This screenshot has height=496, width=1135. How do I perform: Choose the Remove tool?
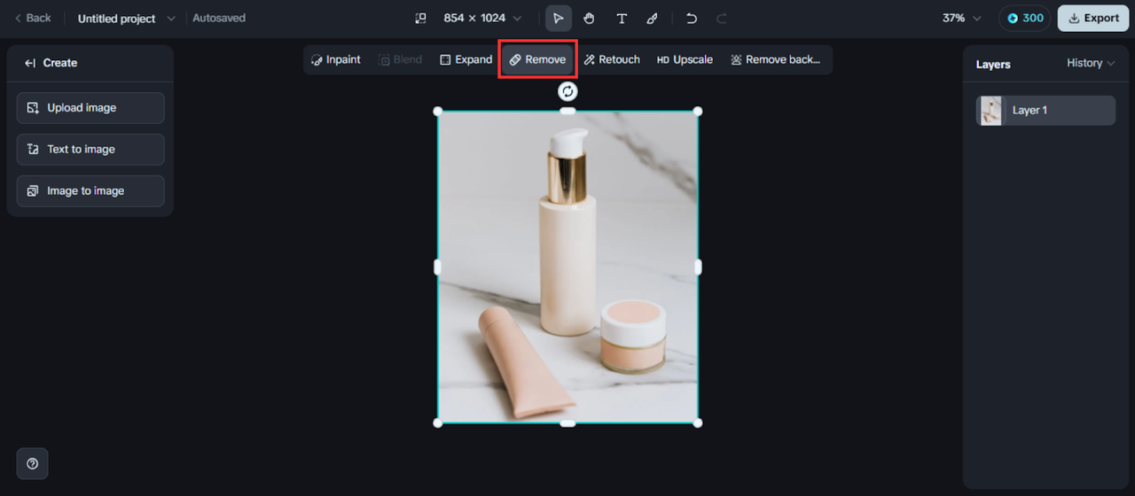pyautogui.click(x=537, y=60)
